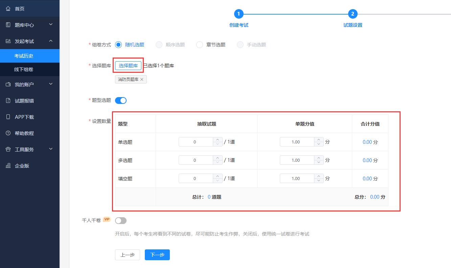Remove the 消防员题库 tag with X
The height and width of the screenshot is (268, 451).
point(142,80)
